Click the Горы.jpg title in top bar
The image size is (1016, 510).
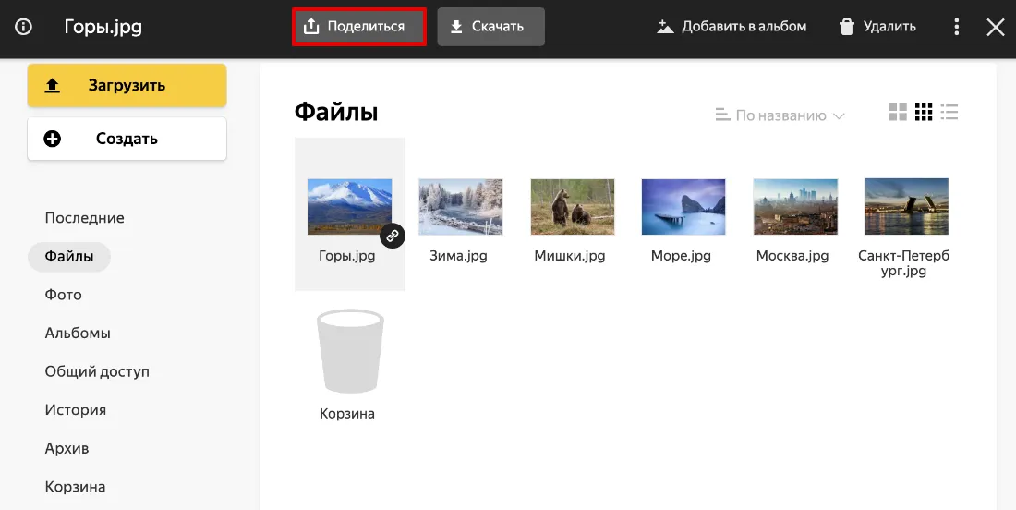click(x=103, y=27)
